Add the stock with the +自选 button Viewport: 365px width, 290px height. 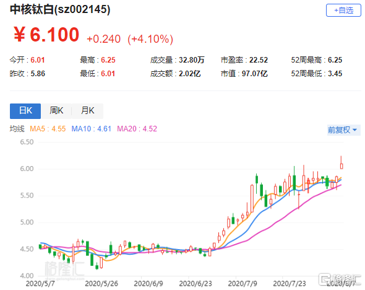[343, 11]
